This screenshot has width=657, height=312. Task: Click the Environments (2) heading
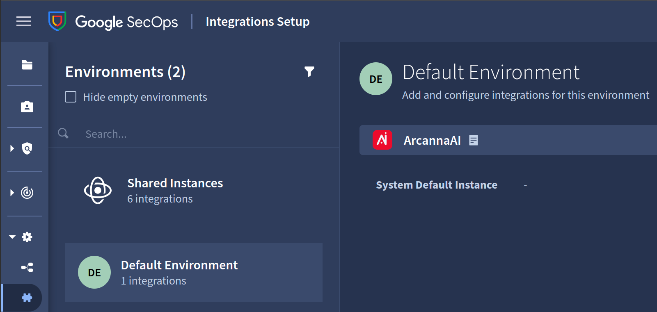click(126, 72)
